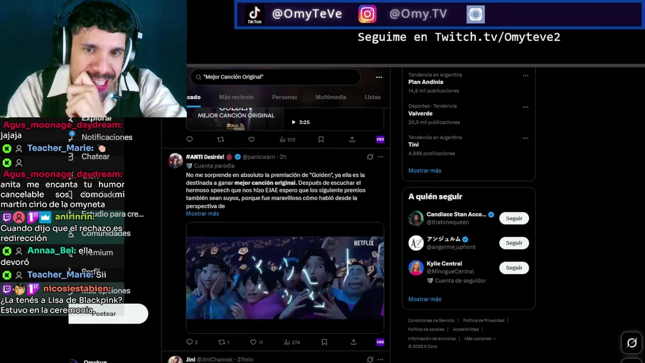Click the purple XBD icon on first post
This screenshot has width=645, height=363.
tap(380, 140)
